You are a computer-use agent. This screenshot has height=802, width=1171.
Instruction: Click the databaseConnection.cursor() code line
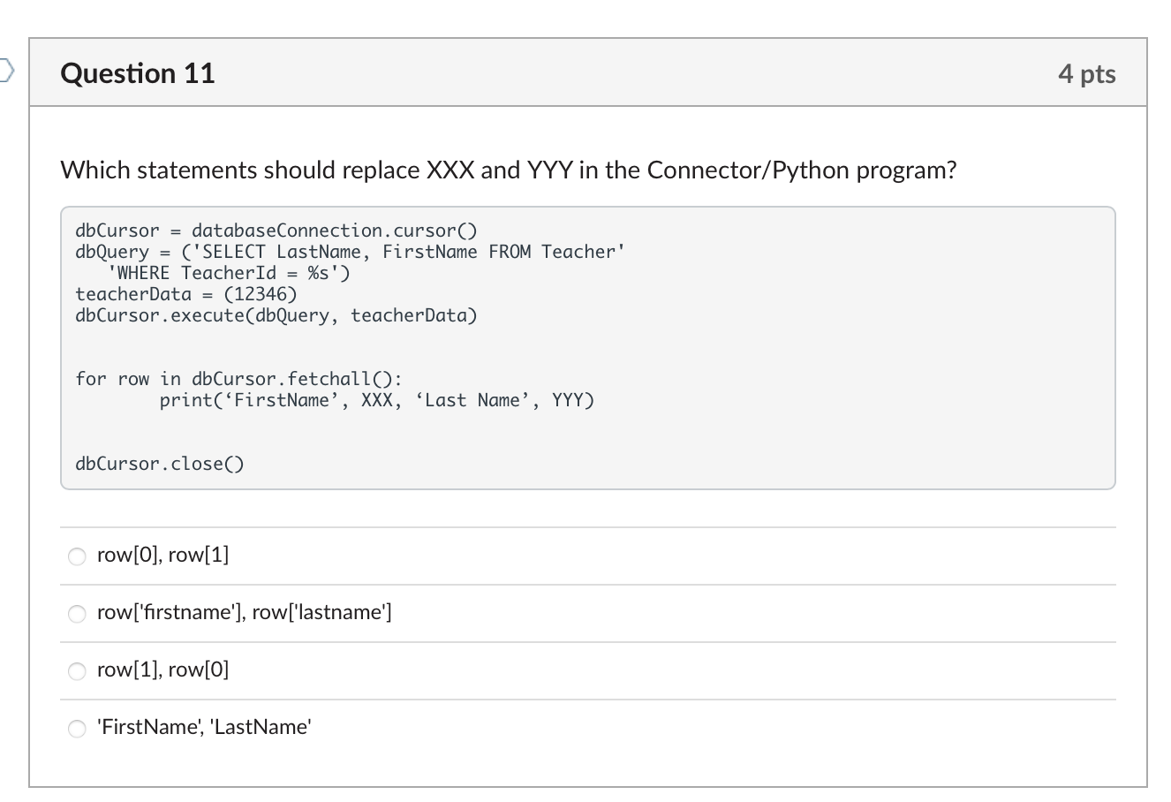pos(276,231)
